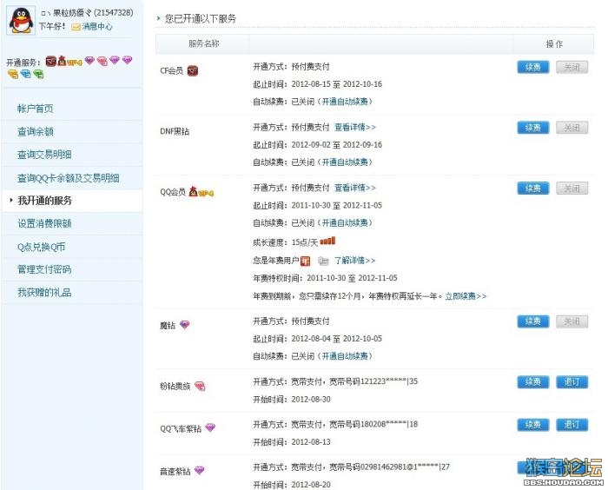
Task: Click 开通自动续费 link for 魔钻
Action: [345, 356]
